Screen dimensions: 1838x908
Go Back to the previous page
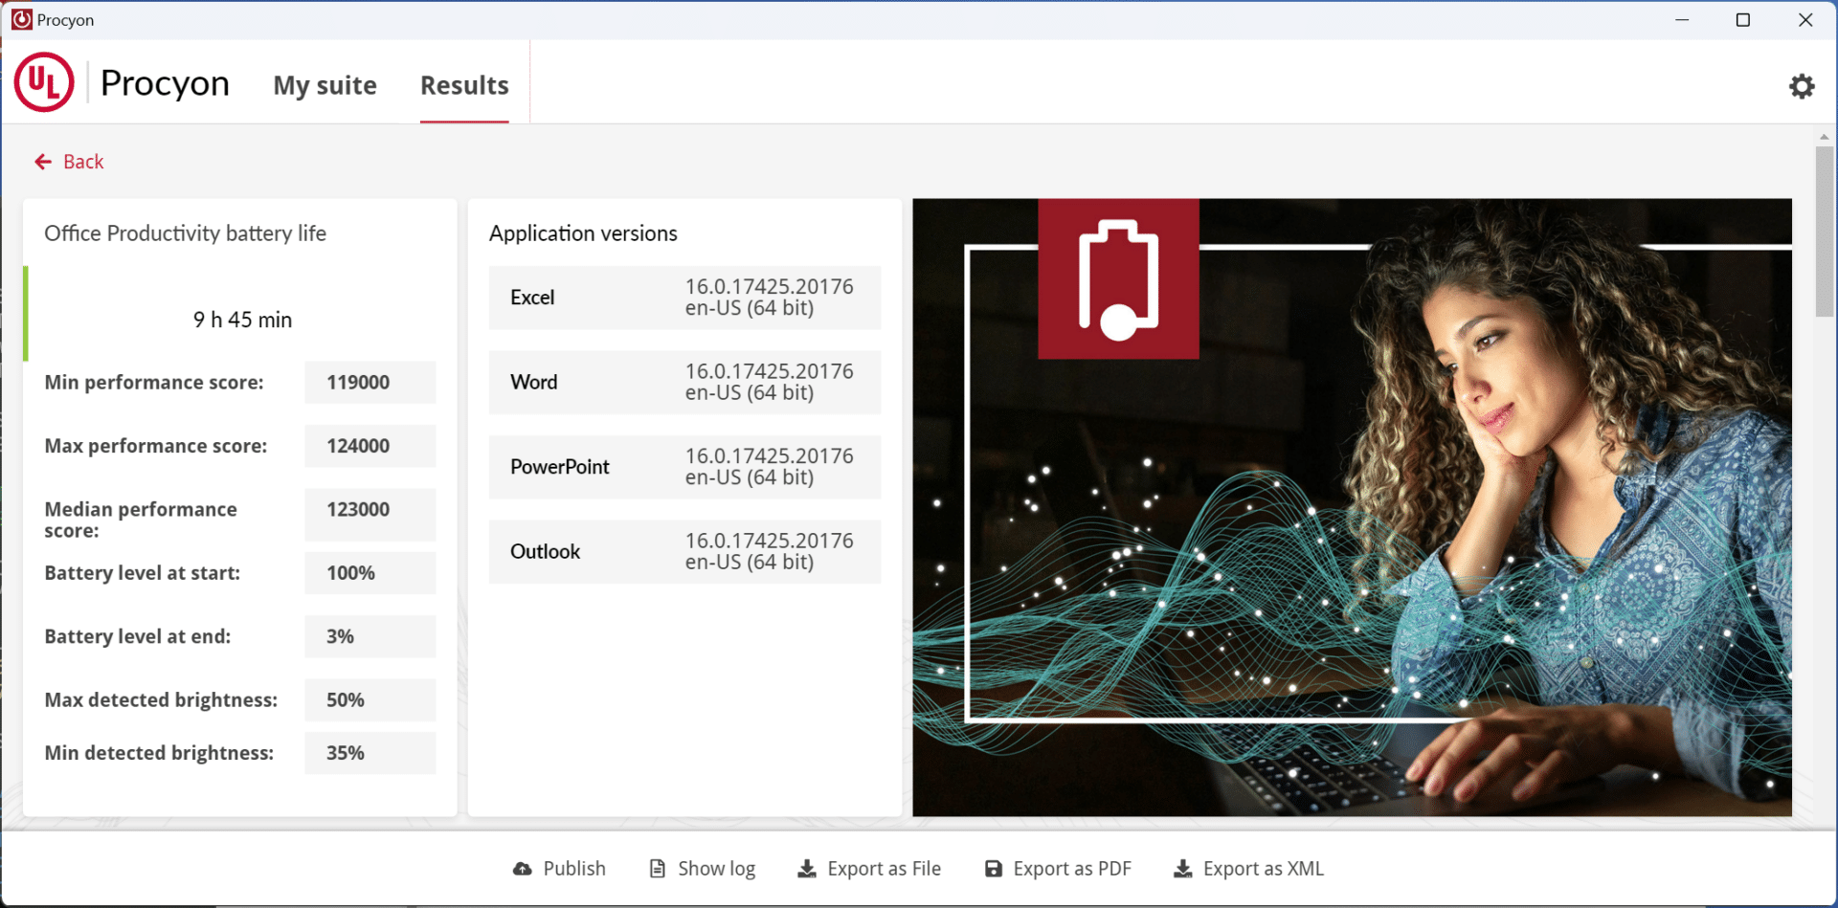click(69, 162)
